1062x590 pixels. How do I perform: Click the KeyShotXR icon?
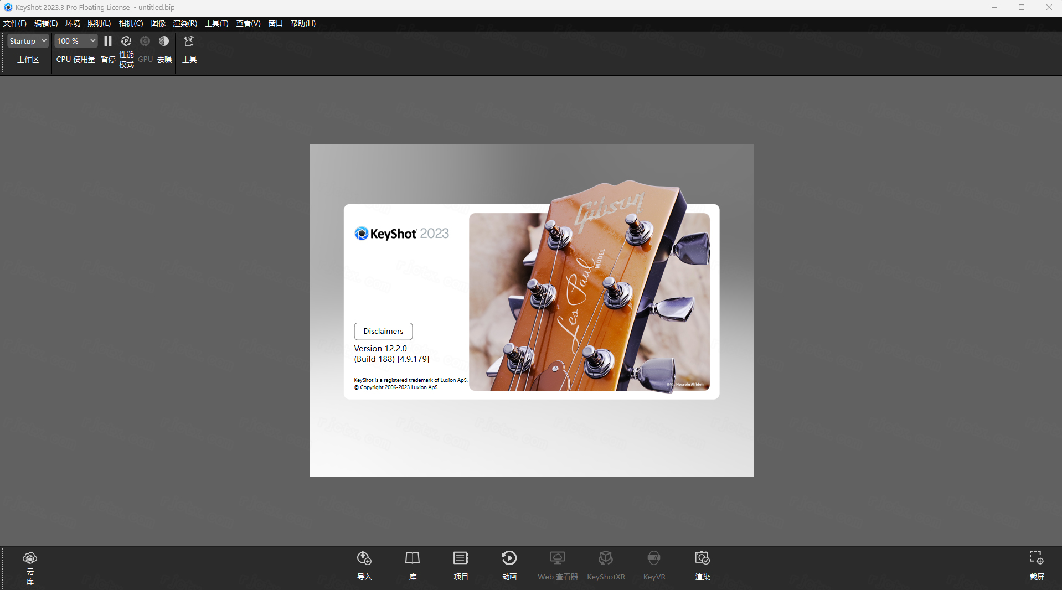tap(606, 558)
